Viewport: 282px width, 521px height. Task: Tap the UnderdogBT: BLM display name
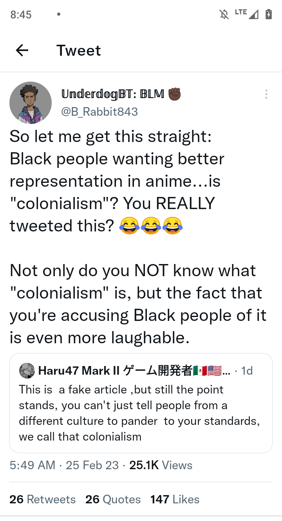113,94
